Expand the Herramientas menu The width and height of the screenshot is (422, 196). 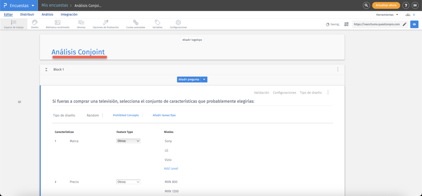[x=387, y=15]
